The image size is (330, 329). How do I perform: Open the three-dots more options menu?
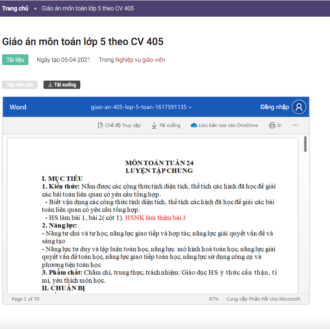pos(296,125)
